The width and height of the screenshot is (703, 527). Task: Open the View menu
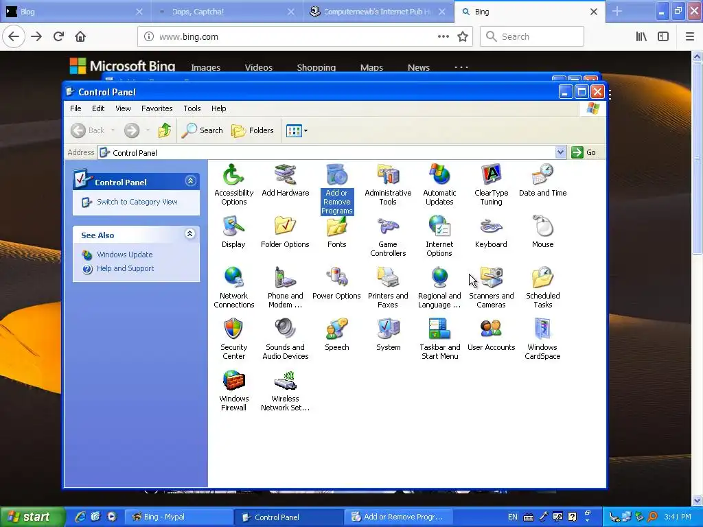click(x=123, y=108)
